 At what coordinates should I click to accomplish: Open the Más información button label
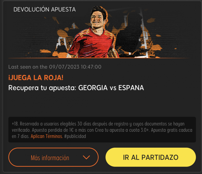point(50,158)
